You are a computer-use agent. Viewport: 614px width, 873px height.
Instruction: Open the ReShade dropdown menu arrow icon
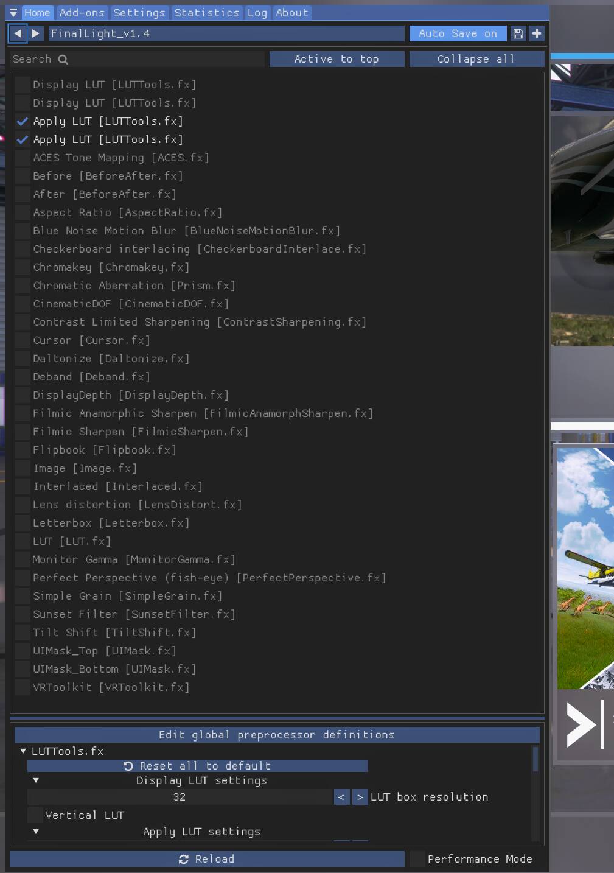click(x=13, y=13)
